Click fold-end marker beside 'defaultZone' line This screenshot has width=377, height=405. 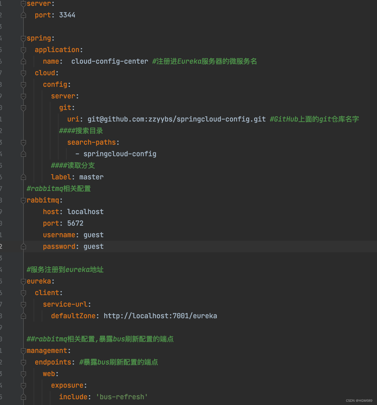(23, 316)
